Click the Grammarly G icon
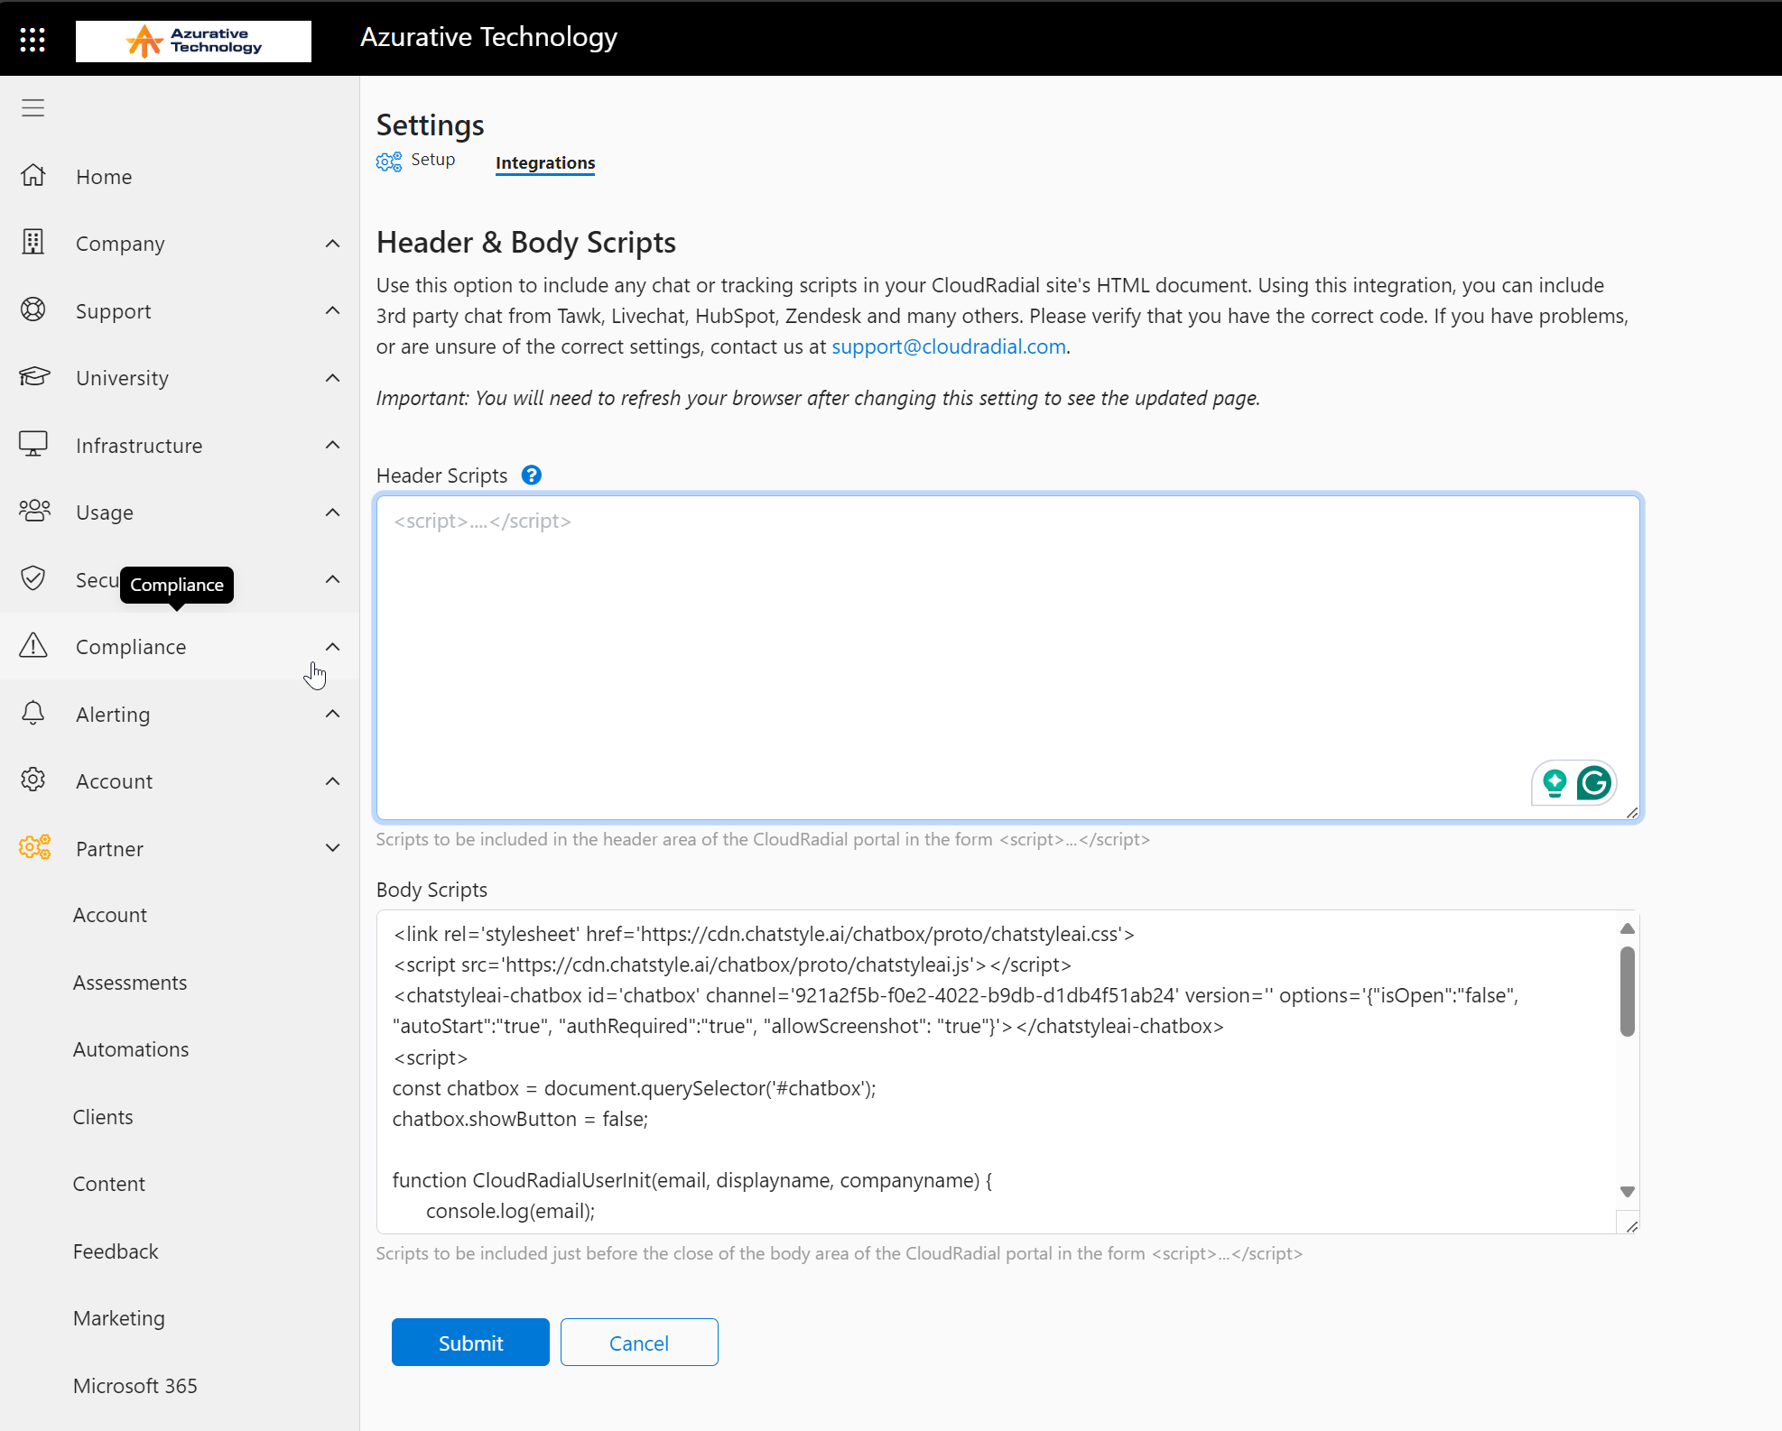Image resolution: width=1782 pixels, height=1431 pixels. click(1594, 782)
